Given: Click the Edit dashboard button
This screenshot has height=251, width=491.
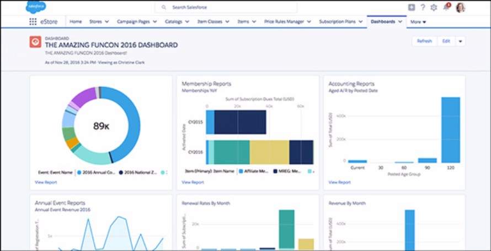Looking at the screenshot, I should coord(446,41).
